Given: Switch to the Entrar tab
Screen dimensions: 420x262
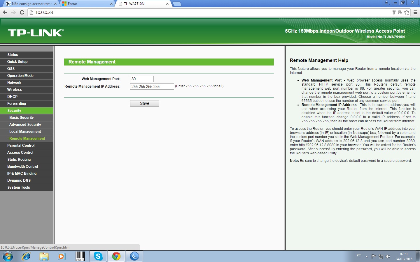Looking at the screenshot, I should (87, 4).
